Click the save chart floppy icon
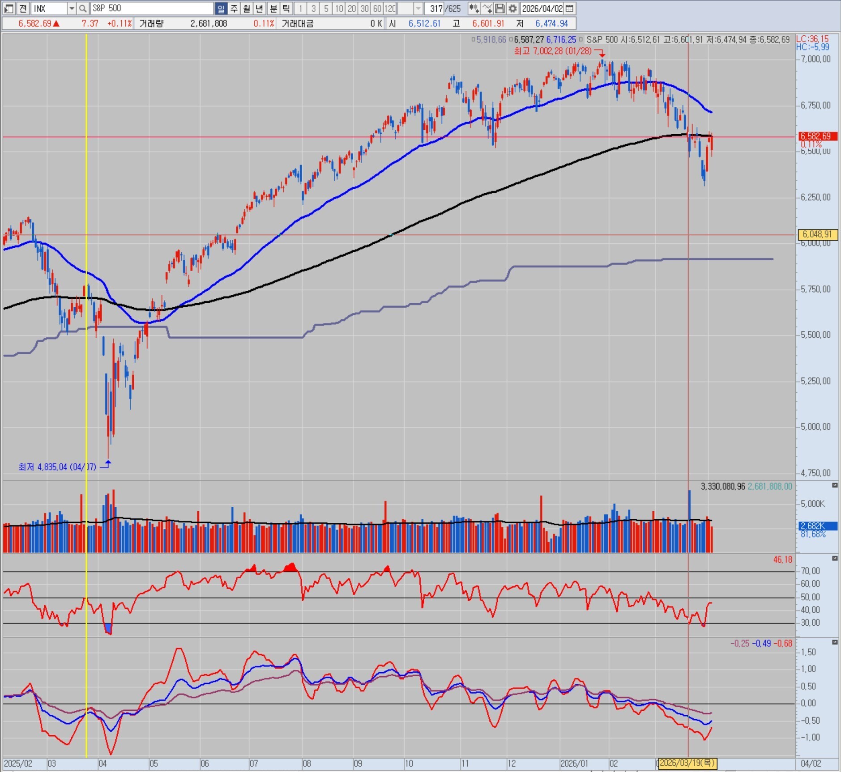 [500, 8]
